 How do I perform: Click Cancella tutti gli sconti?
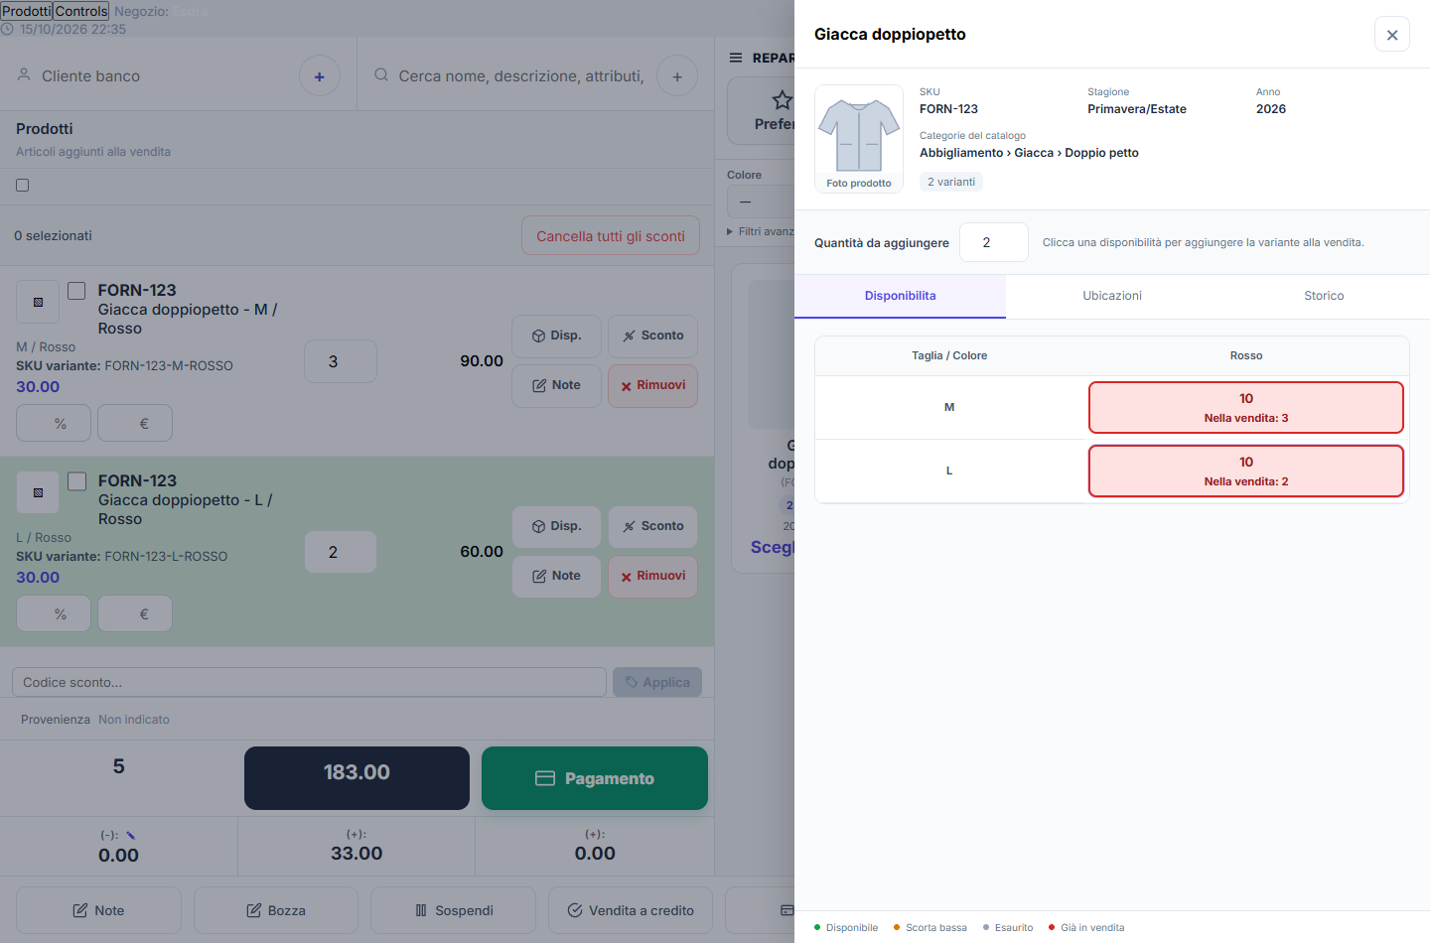click(x=611, y=236)
